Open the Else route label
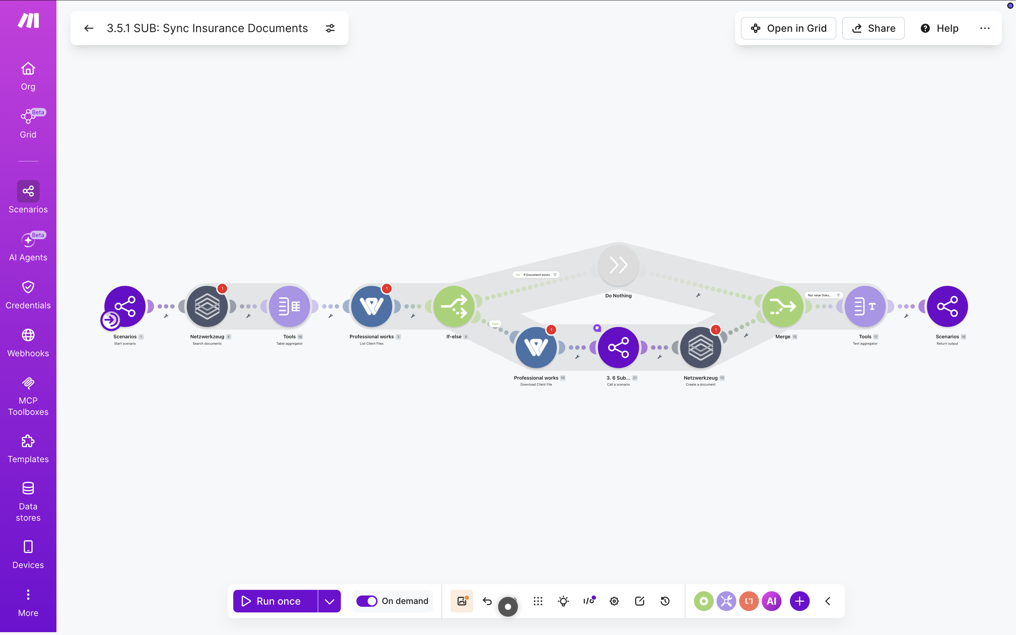 pos(495,324)
